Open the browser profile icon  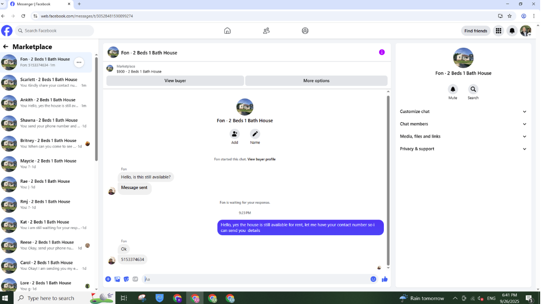point(524,16)
